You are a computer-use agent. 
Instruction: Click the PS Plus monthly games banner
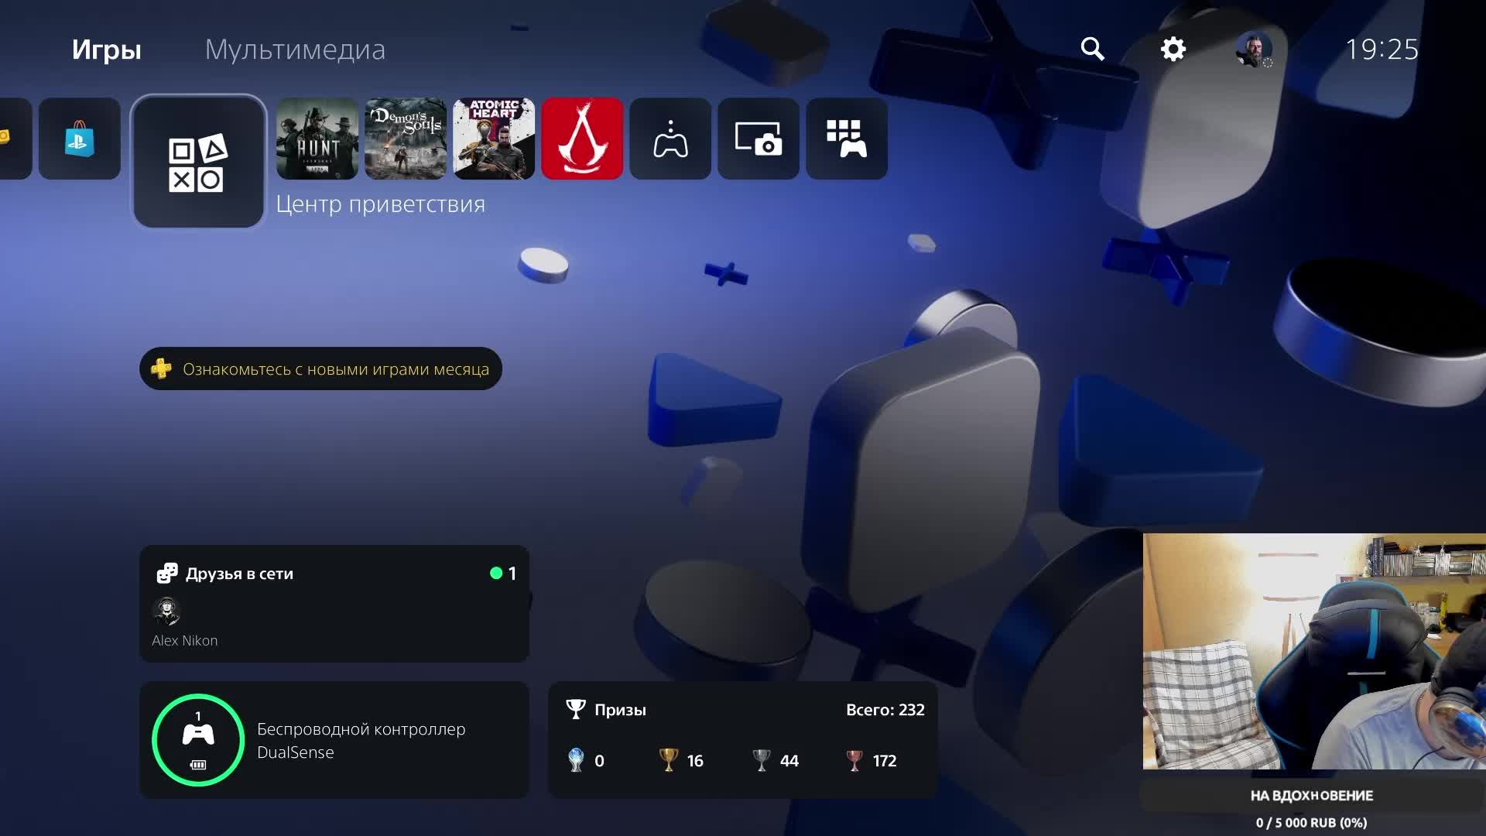[320, 368]
